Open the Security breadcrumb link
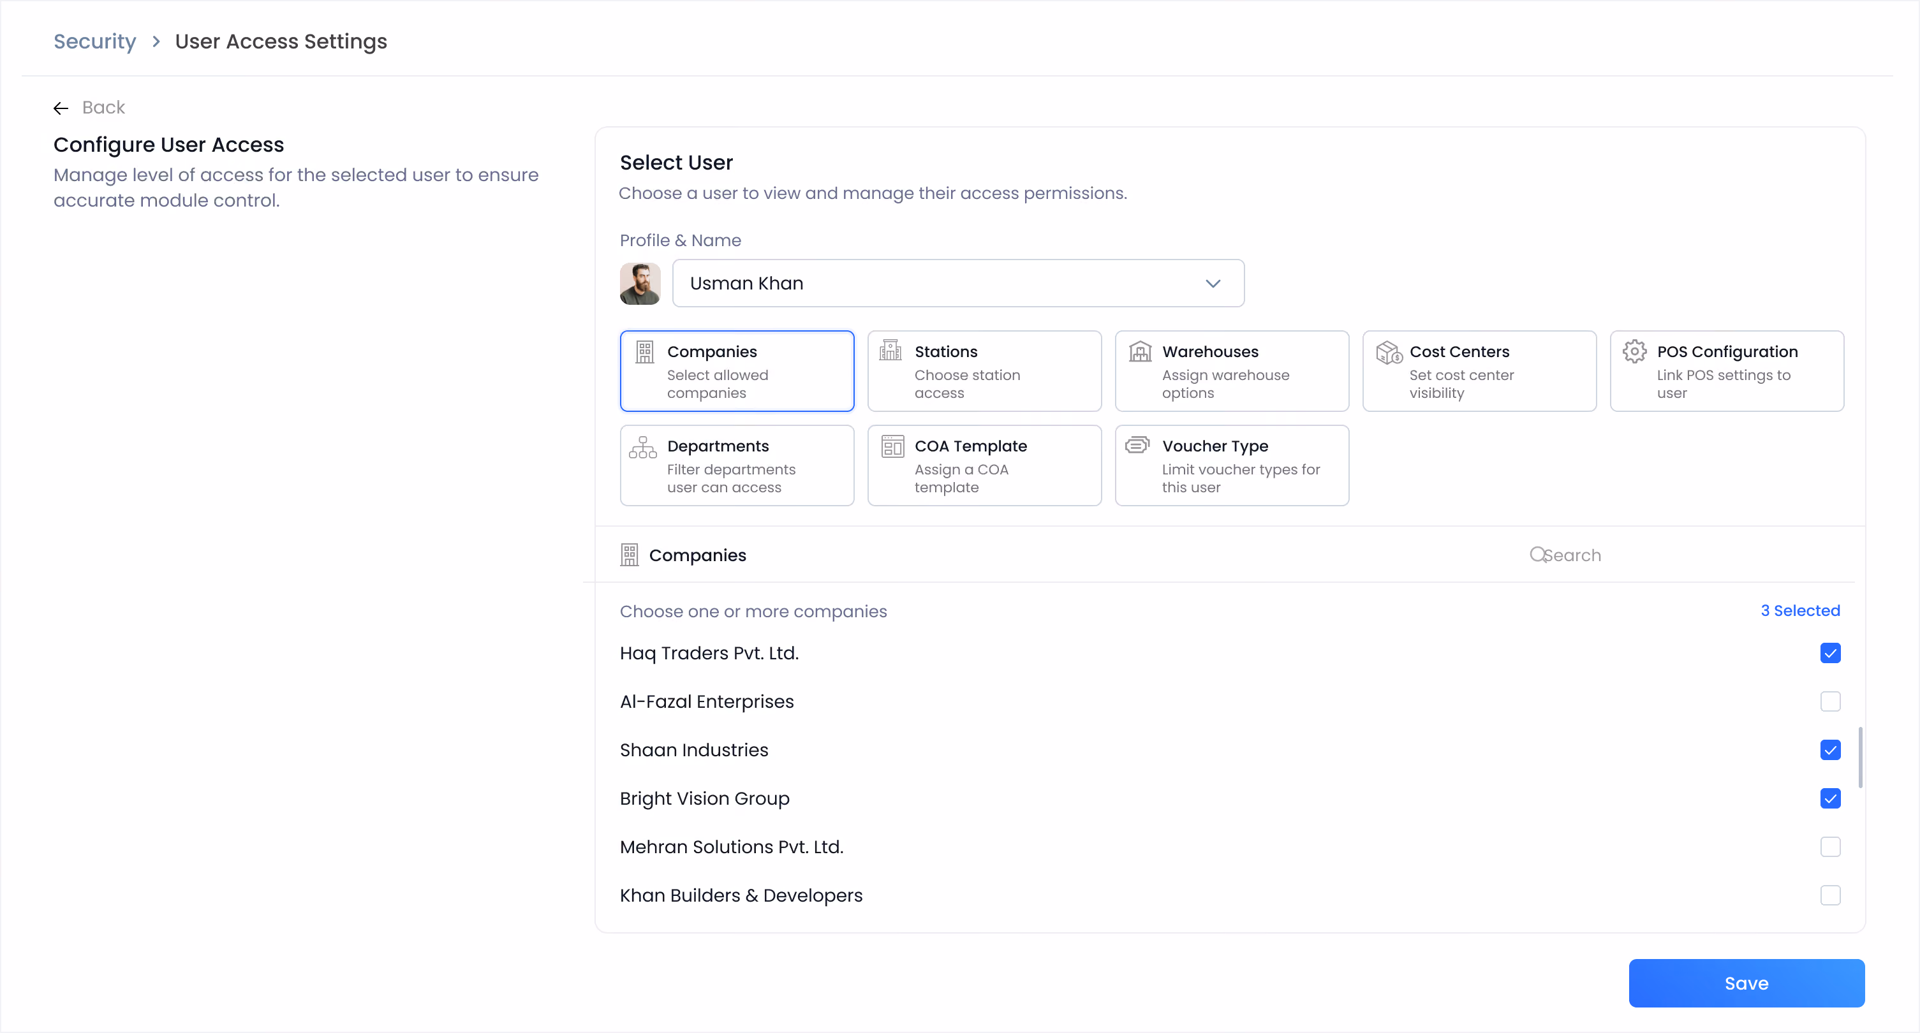This screenshot has height=1033, width=1920. point(94,41)
